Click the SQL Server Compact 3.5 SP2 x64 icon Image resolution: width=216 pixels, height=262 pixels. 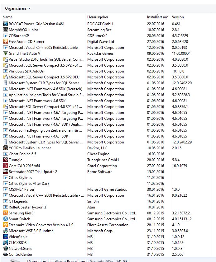tap(6, 65)
